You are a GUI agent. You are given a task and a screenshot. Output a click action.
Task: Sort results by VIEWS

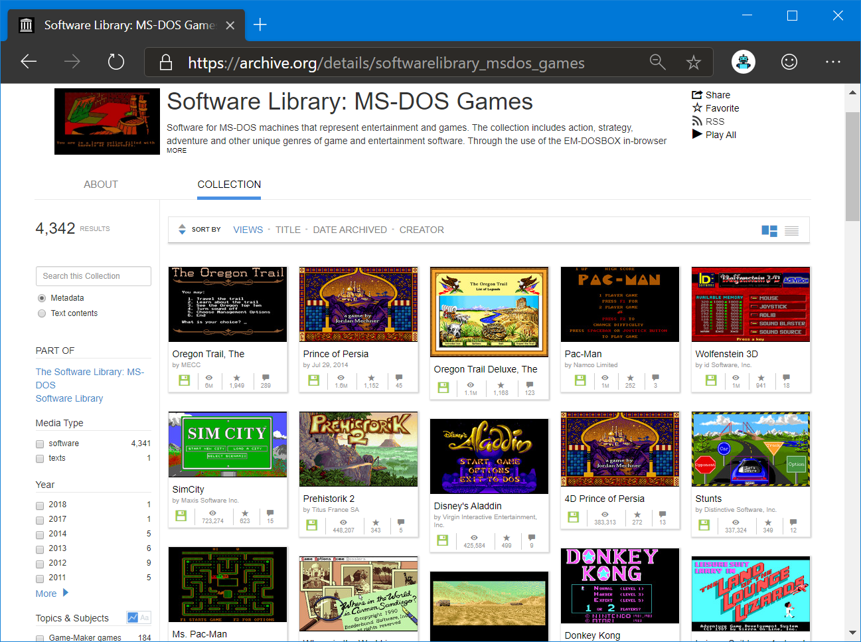point(248,230)
